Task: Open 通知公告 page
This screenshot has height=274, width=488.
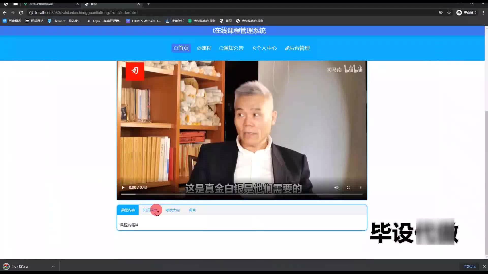Action: pos(231,48)
